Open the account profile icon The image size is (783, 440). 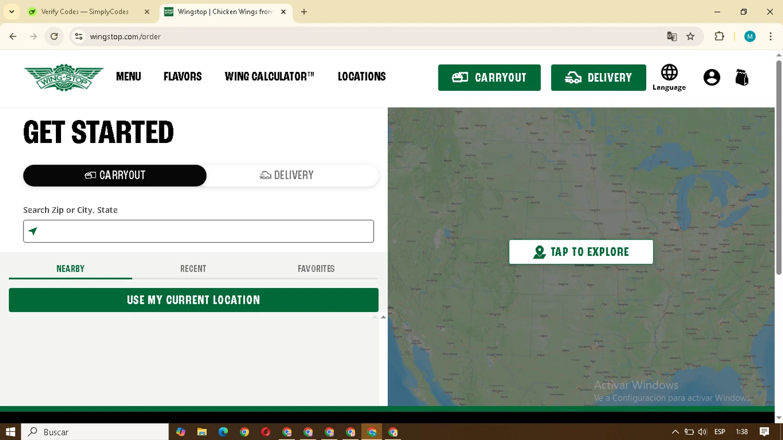[x=711, y=77]
